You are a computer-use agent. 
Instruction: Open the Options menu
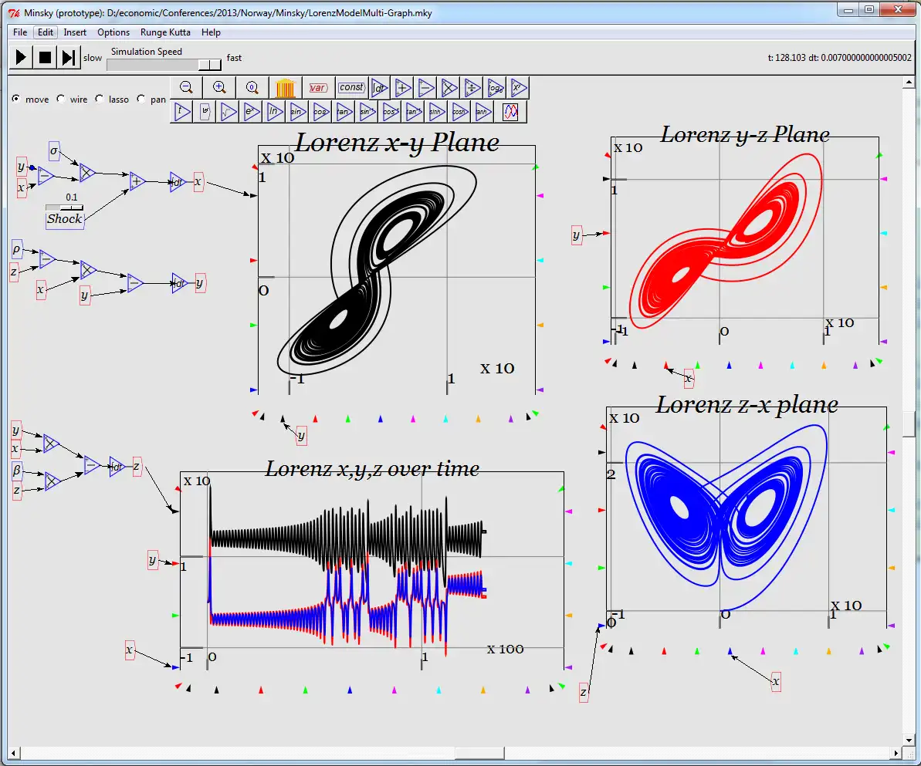coord(113,32)
